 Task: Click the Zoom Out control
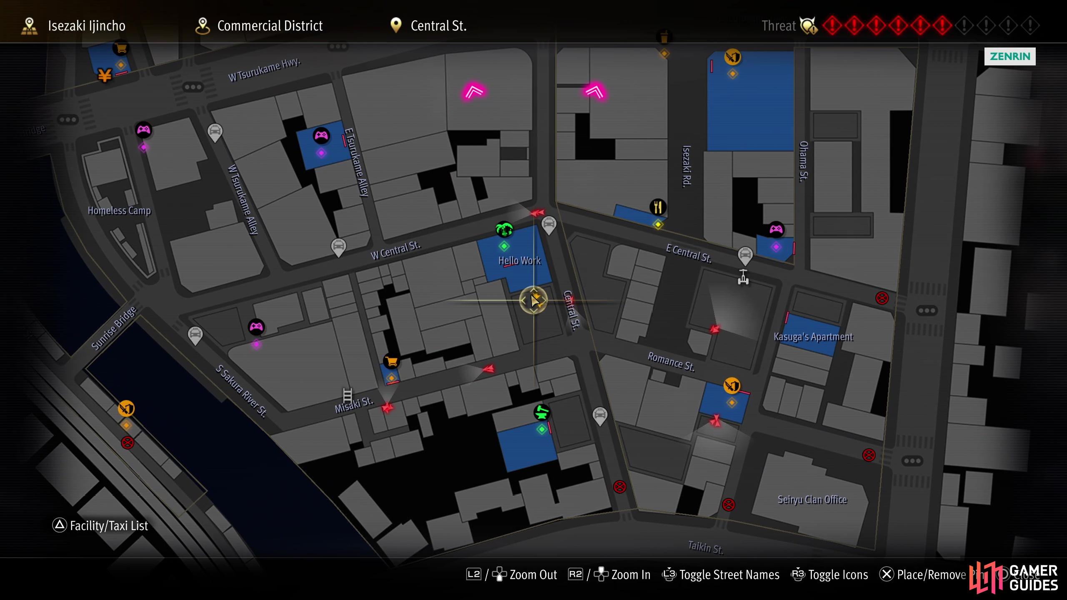(511, 575)
